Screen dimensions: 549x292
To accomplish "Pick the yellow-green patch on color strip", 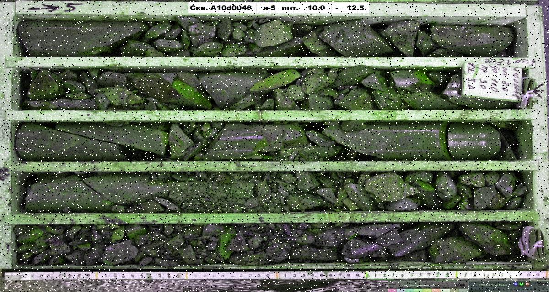I will pos(427,290).
